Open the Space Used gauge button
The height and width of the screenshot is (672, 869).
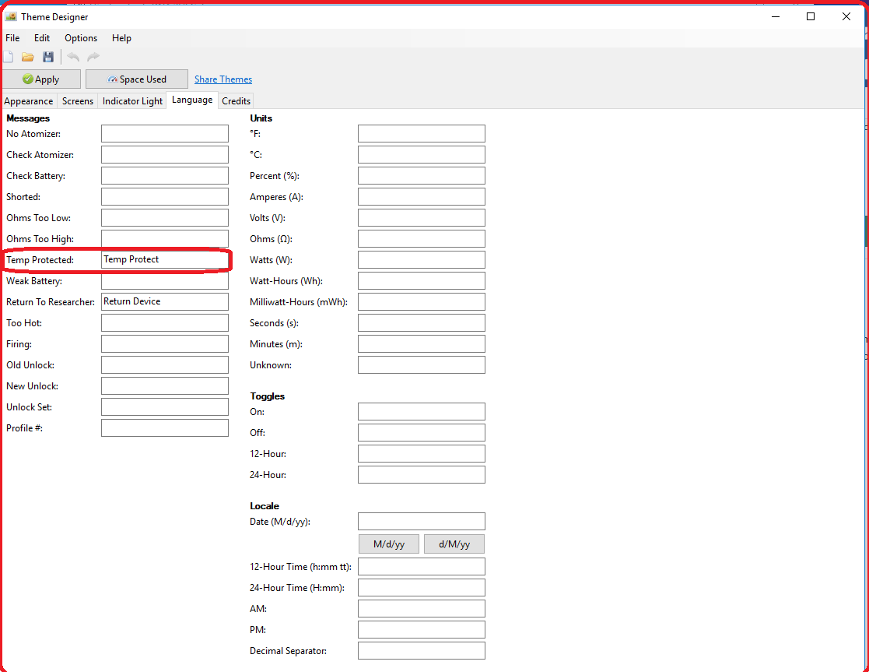click(137, 79)
